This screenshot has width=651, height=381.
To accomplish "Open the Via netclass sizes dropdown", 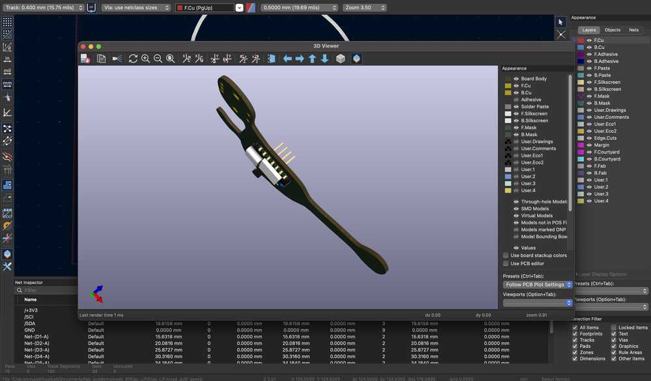I will (x=136, y=7).
